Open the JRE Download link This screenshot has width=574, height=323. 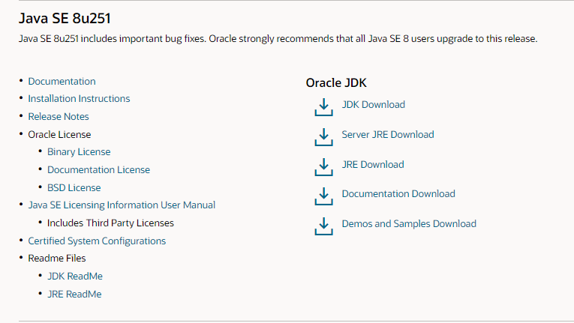(373, 165)
